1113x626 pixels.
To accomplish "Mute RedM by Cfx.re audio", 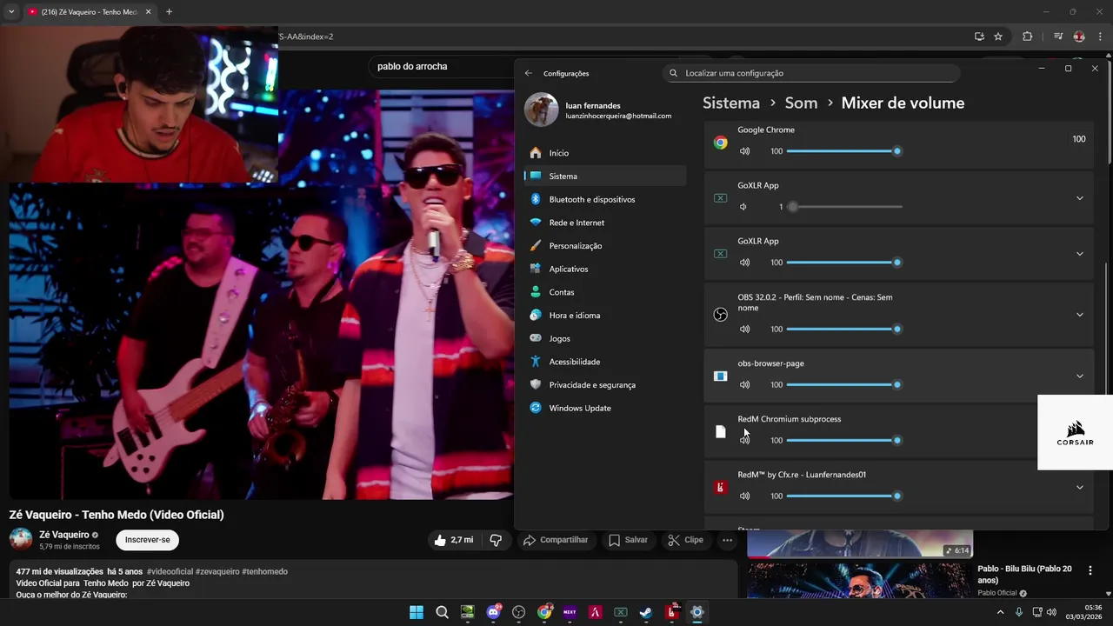I will [x=744, y=496].
